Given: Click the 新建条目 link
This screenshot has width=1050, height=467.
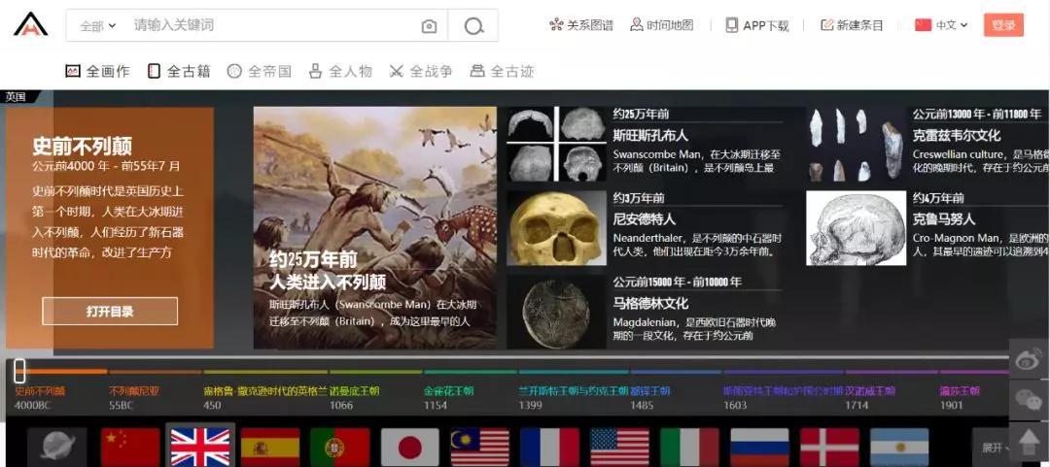Looking at the screenshot, I should tap(852, 25).
